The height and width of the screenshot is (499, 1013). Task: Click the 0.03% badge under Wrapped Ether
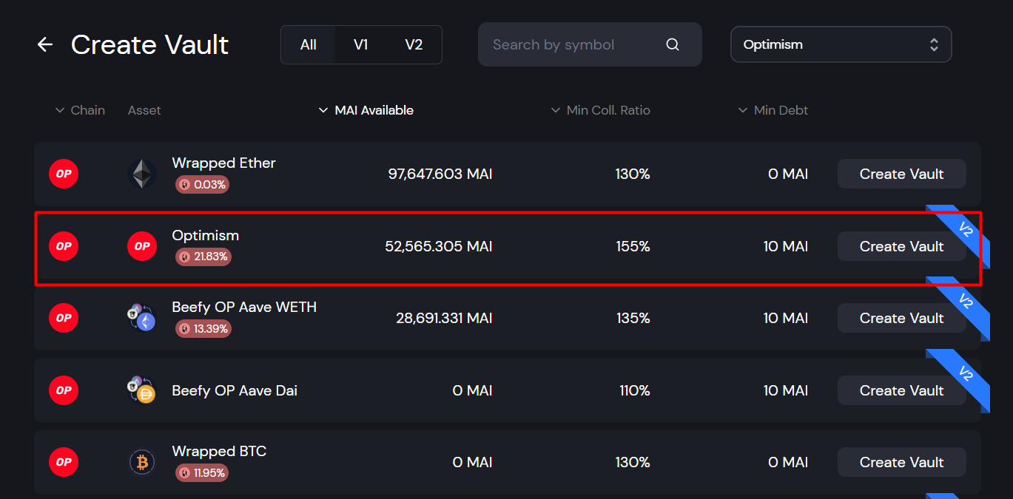(x=202, y=185)
